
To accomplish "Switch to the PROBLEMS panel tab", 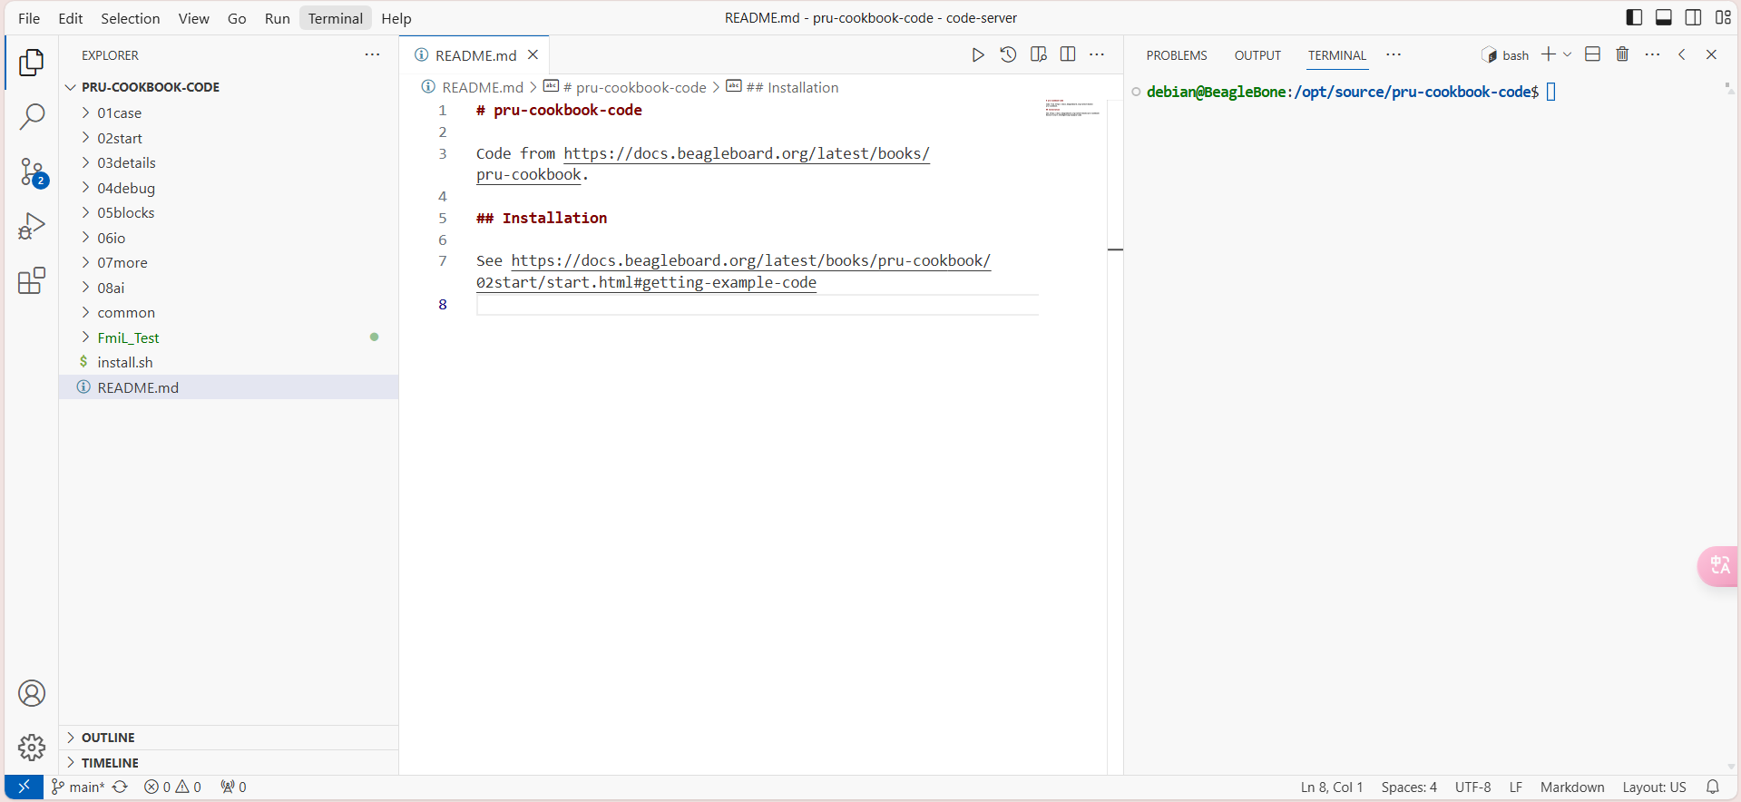I will pyautogui.click(x=1177, y=55).
